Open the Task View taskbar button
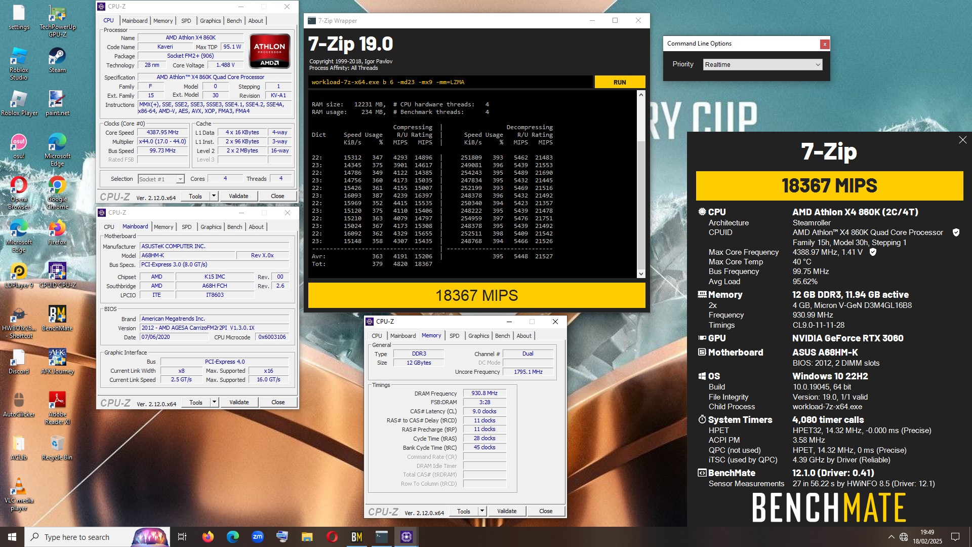972x547 pixels. pyautogui.click(x=182, y=537)
